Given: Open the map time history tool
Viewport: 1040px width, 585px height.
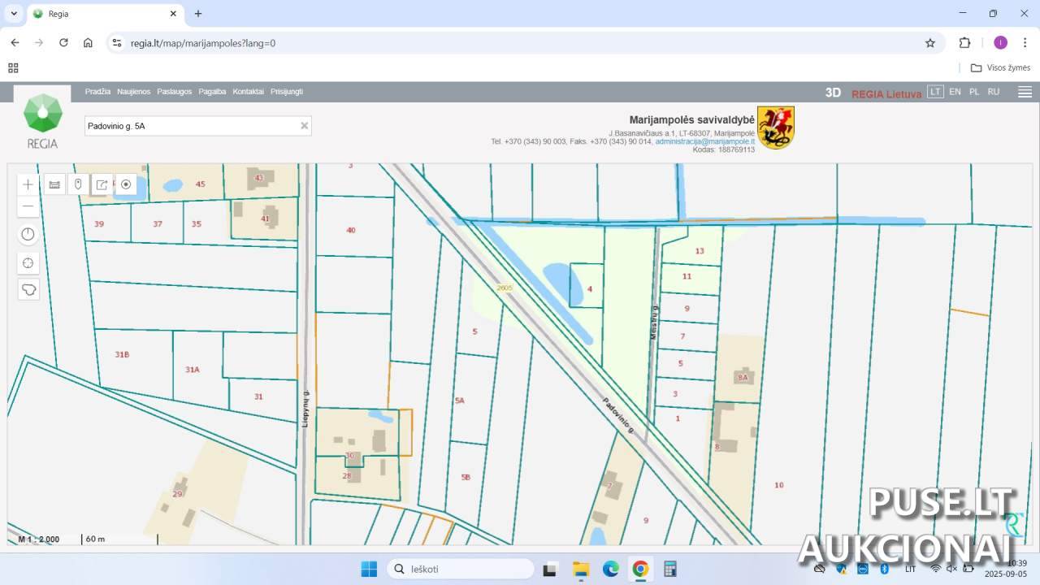Looking at the screenshot, I should click(28, 235).
